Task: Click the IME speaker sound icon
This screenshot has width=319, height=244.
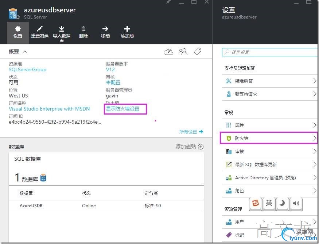Action: pos(295,203)
